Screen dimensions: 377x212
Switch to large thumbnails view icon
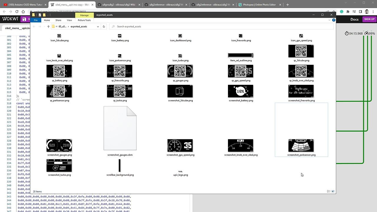point(333,191)
